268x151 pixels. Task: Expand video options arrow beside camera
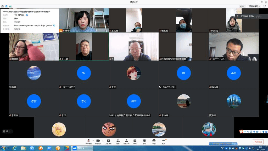[103, 141]
